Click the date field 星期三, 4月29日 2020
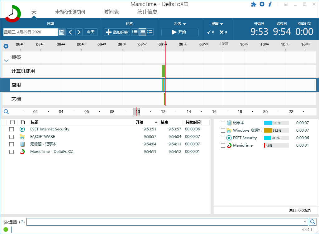The width and height of the screenshot is (319, 234). (x=31, y=32)
